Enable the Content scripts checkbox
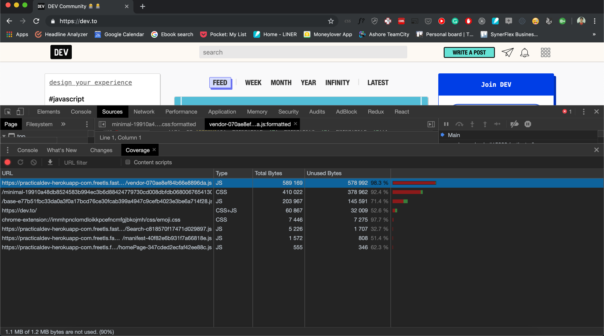 pos(128,162)
